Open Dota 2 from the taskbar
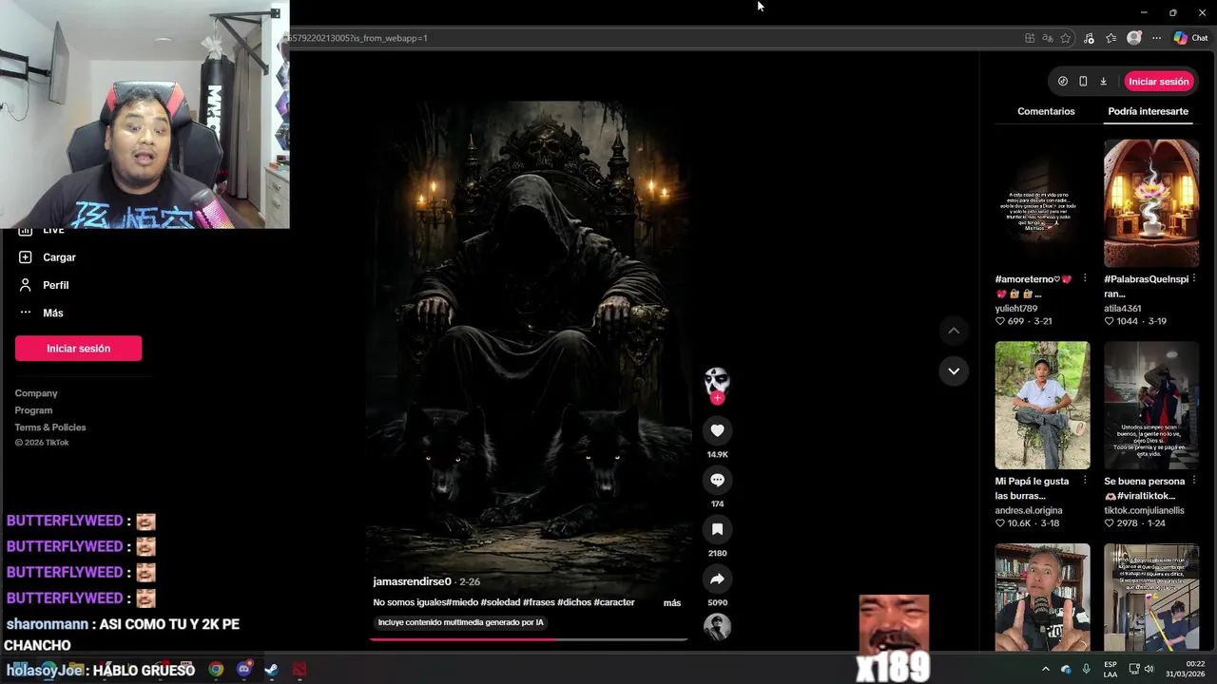This screenshot has width=1217, height=684. click(x=299, y=670)
